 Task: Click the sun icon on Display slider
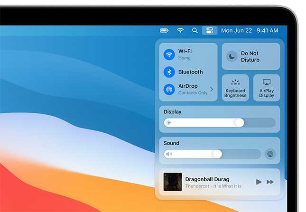tap(169, 123)
